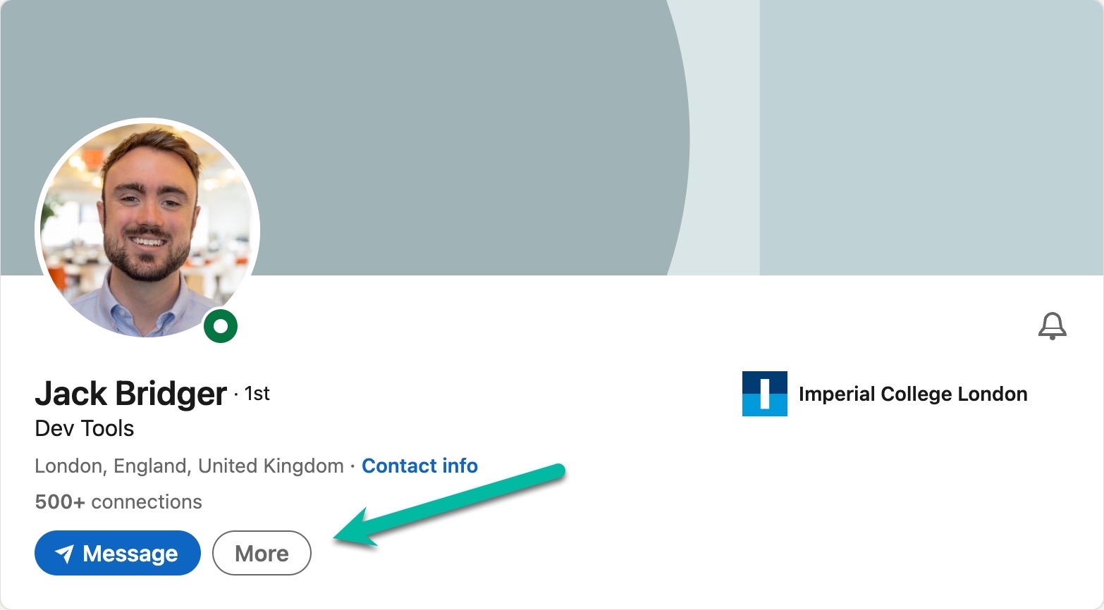
Task: Click the notification bell icon
Action: pyautogui.click(x=1052, y=326)
